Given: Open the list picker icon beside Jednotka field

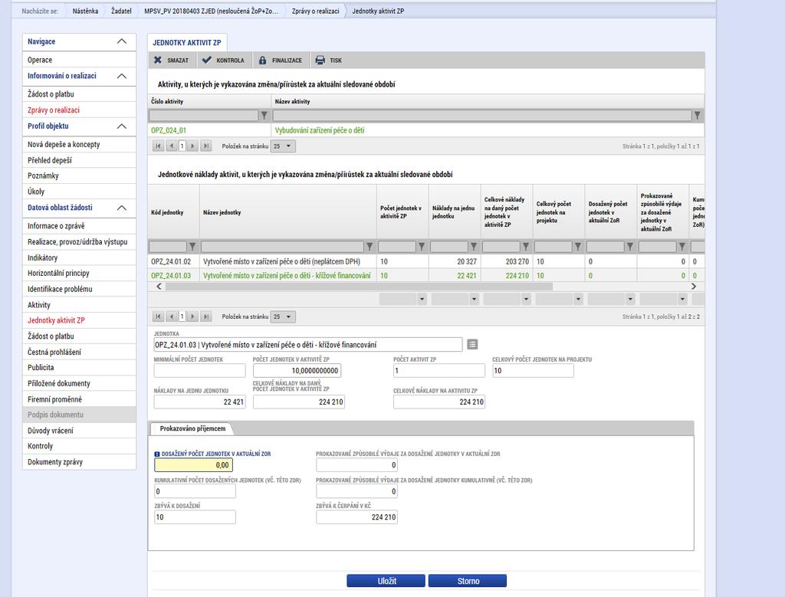Looking at the screenshot, I should pos(472,344).
